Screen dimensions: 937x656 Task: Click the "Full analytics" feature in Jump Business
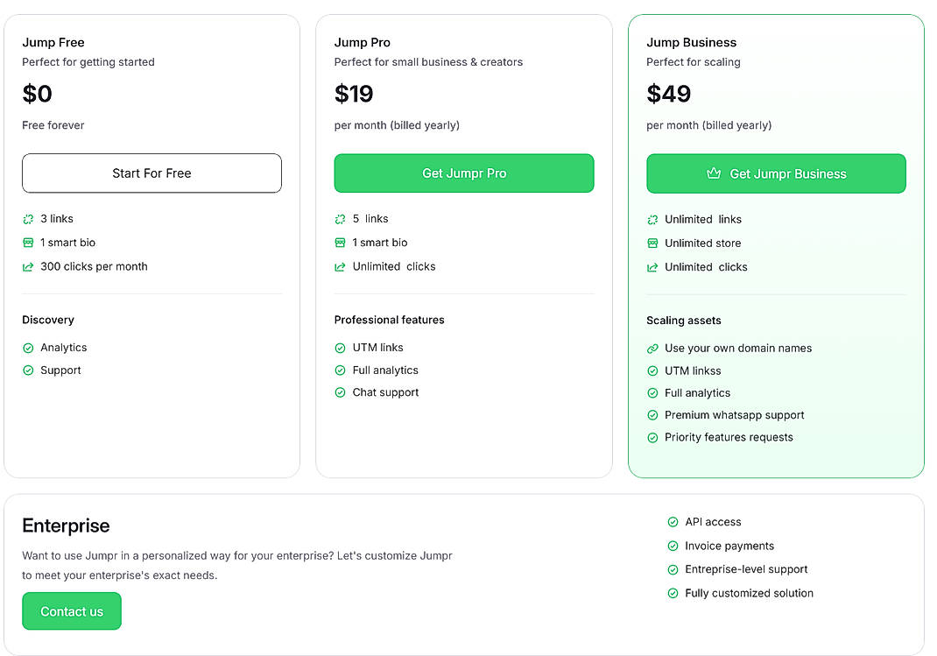coord(698,392)
